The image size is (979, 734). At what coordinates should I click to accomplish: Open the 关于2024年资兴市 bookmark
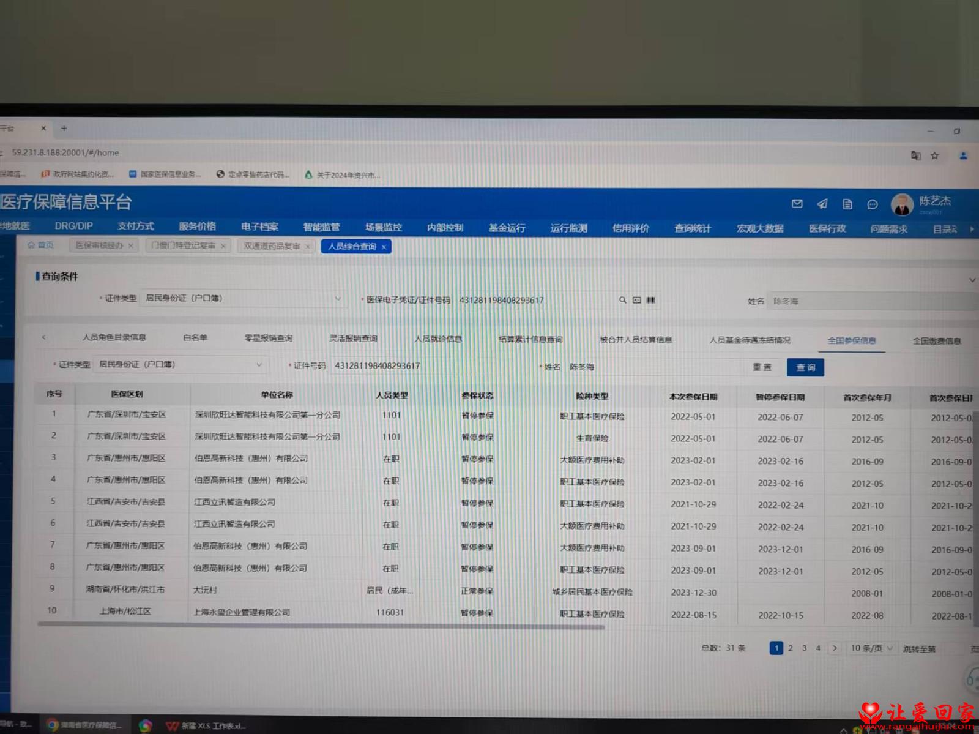(343, 175)
